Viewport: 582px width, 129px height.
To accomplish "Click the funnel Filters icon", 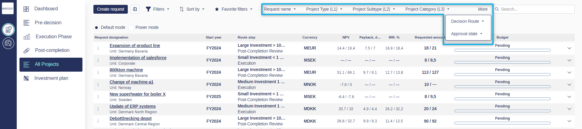I will point(148,9).
